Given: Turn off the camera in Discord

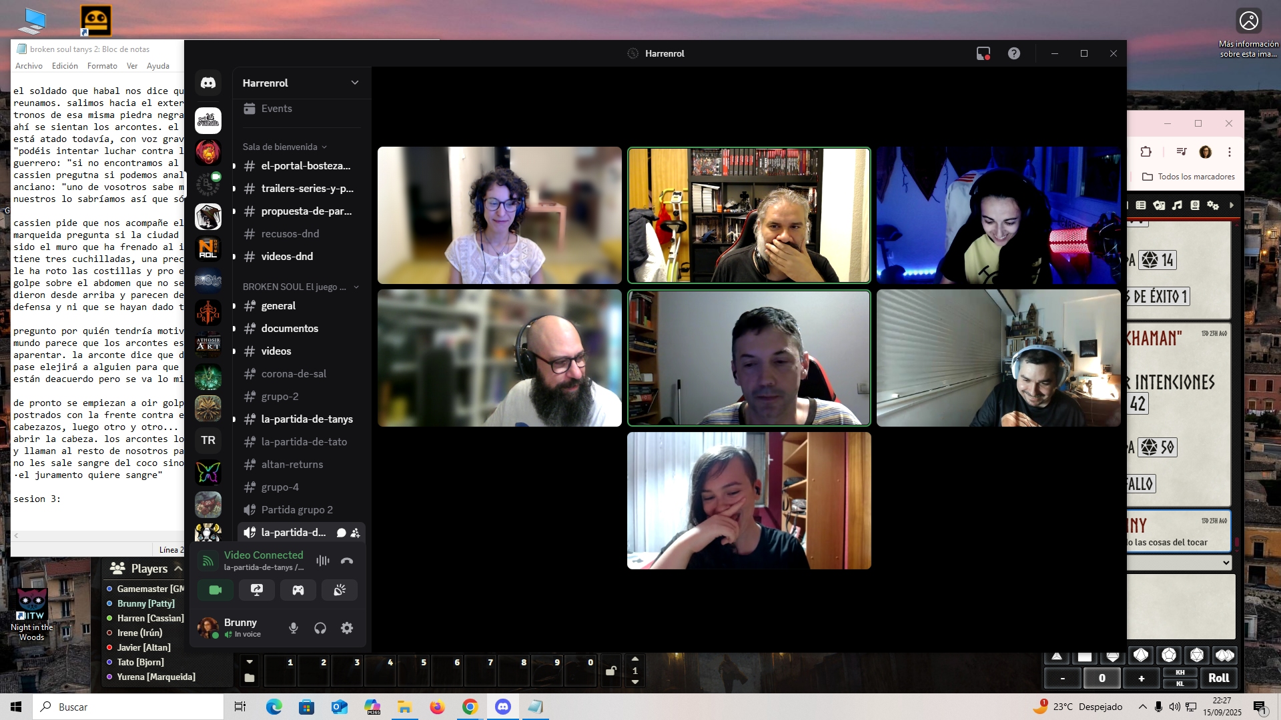Looking at the screenshot, I should click(x=215, y=590).
